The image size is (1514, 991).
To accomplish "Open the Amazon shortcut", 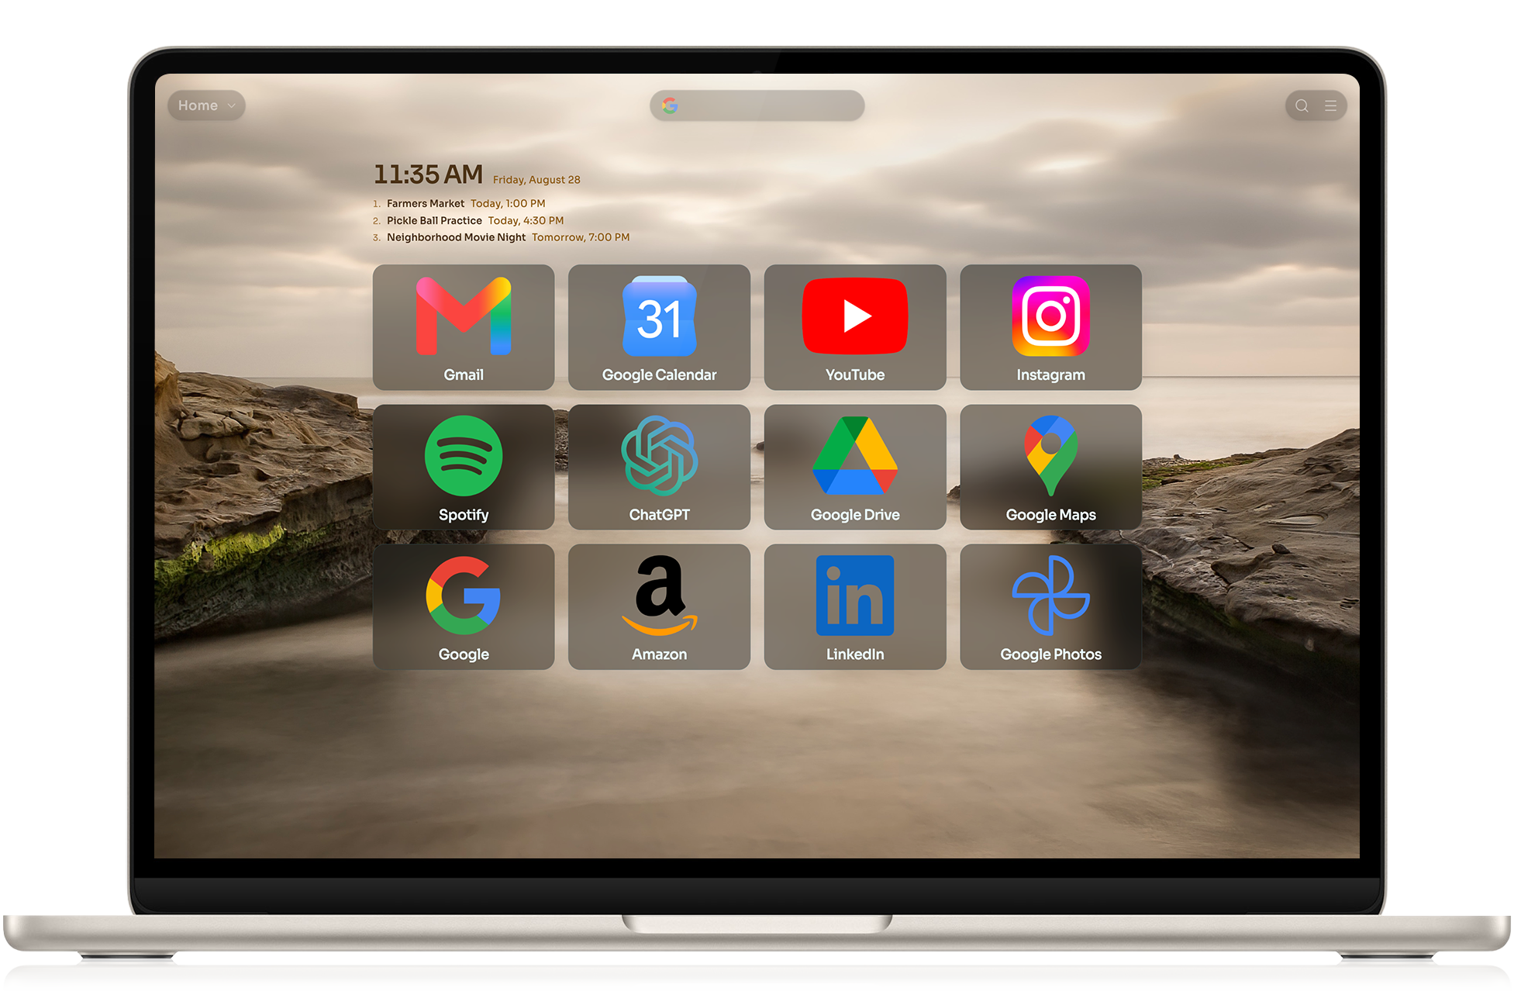I will pos(659,606).
